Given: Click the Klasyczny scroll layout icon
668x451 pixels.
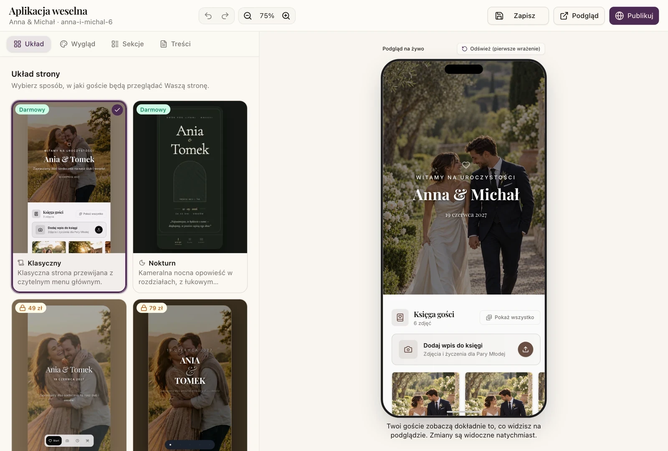Looking at the screenshot, I should 21,263.
